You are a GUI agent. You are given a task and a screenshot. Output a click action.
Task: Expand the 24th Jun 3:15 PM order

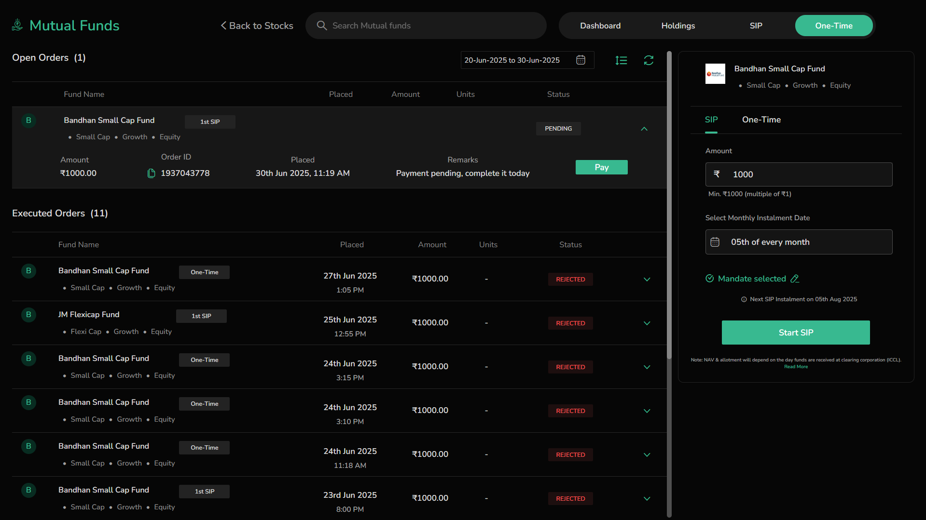647,367
